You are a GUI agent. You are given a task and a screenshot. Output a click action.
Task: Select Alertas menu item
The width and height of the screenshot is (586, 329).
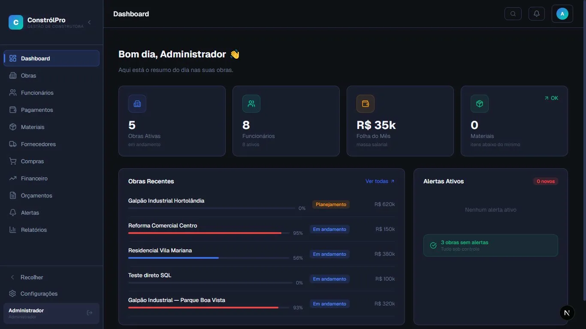[51, 212]
